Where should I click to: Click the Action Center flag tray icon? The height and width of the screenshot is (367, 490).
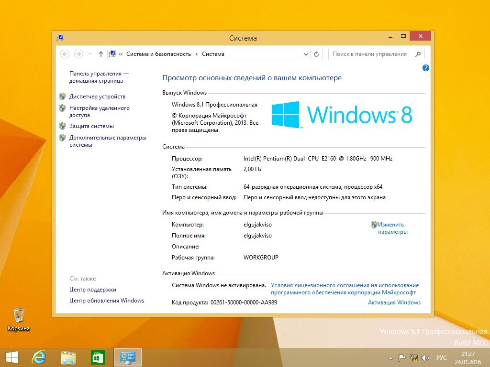click(x=402, y=357)
